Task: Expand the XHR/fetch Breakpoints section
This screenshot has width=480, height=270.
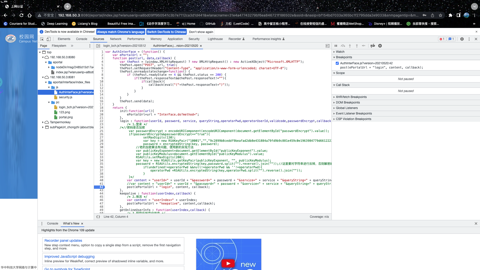Action: click(x=351, y=97)
